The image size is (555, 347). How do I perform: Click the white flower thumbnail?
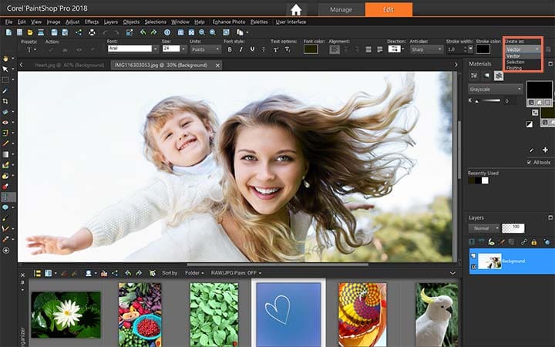click(66, 315)
